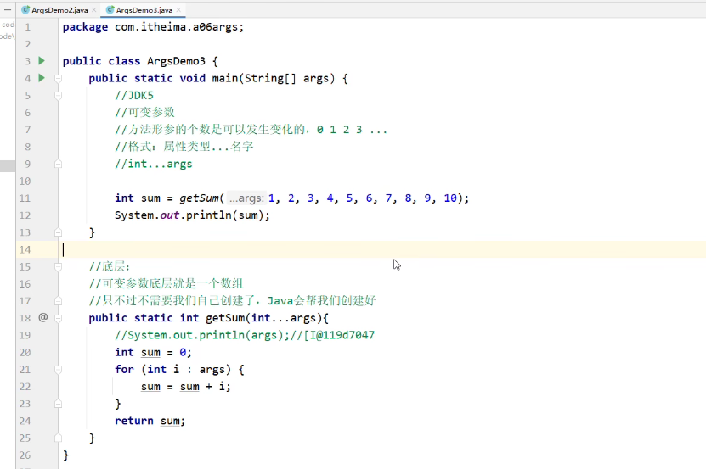Click line number 26 in the gutter
The image size is (706, 469).
pos(25,455)
